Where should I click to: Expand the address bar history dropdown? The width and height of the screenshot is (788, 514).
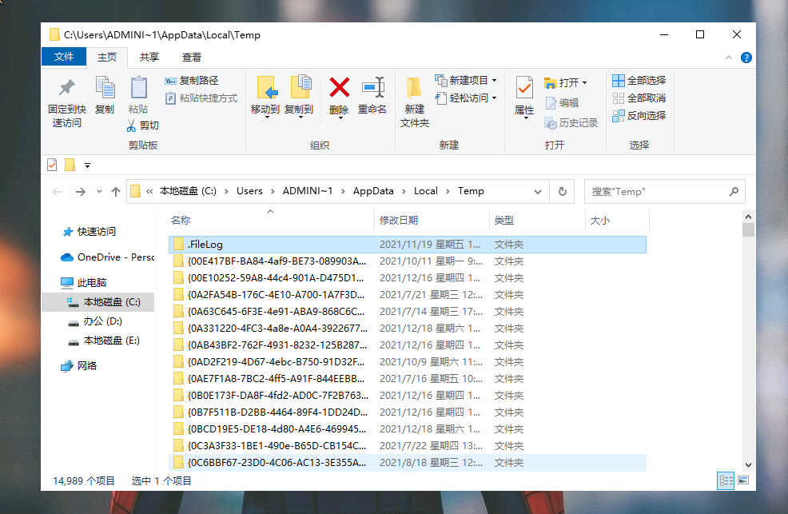pos(538,191)
